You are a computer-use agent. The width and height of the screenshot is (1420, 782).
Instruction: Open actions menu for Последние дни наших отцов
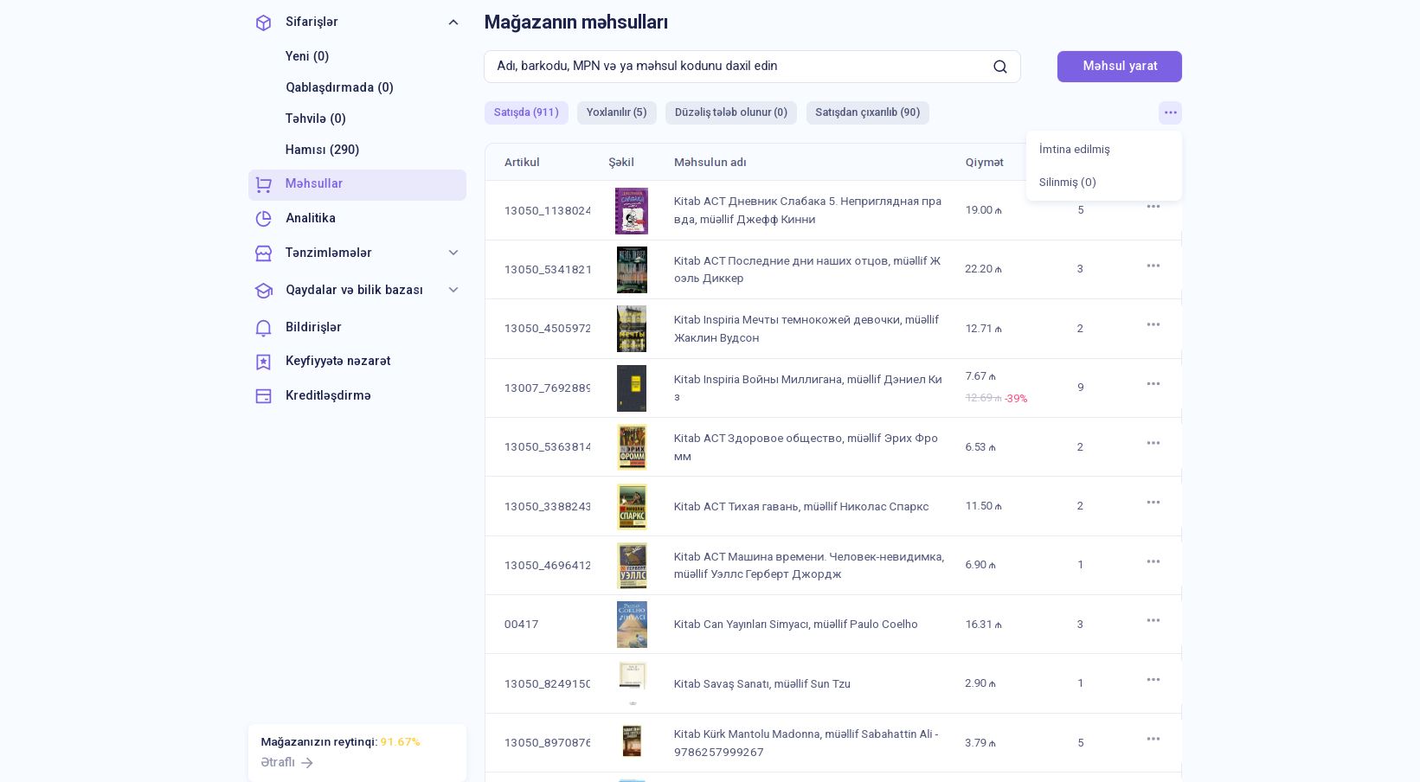pos(1153,266)
